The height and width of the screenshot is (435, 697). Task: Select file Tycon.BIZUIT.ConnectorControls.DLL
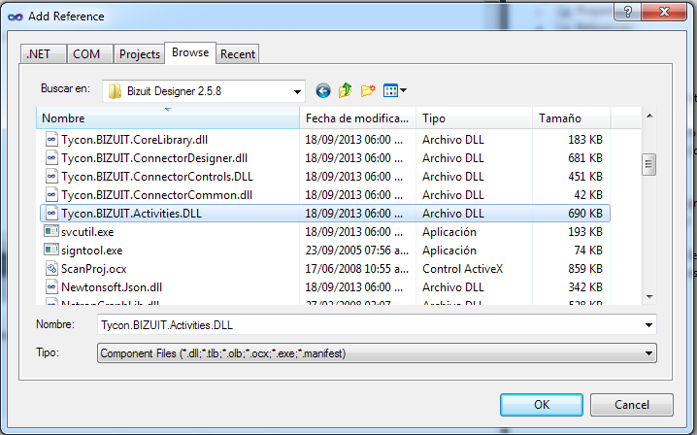click(x=157, y=177)
